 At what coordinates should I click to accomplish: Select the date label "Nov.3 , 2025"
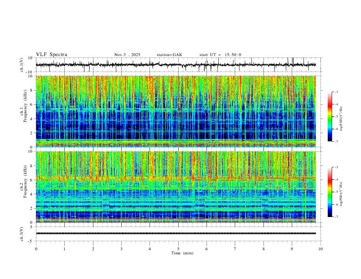click(x=127, y=55)
